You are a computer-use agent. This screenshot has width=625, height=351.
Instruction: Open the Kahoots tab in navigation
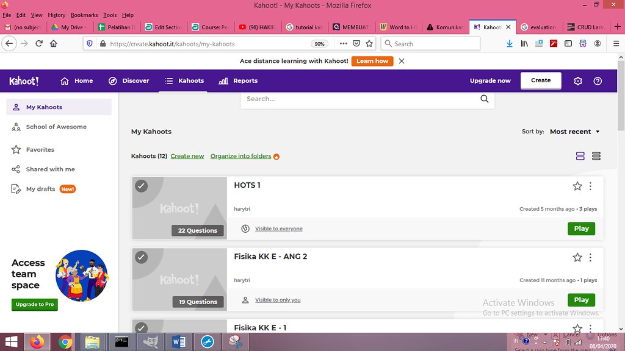[184, 81]
